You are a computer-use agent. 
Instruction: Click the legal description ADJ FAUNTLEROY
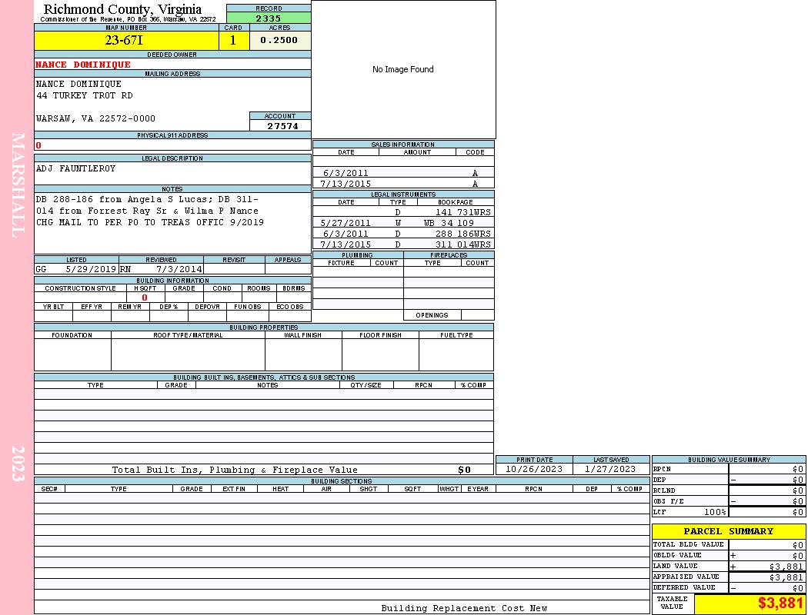(75, 168)
